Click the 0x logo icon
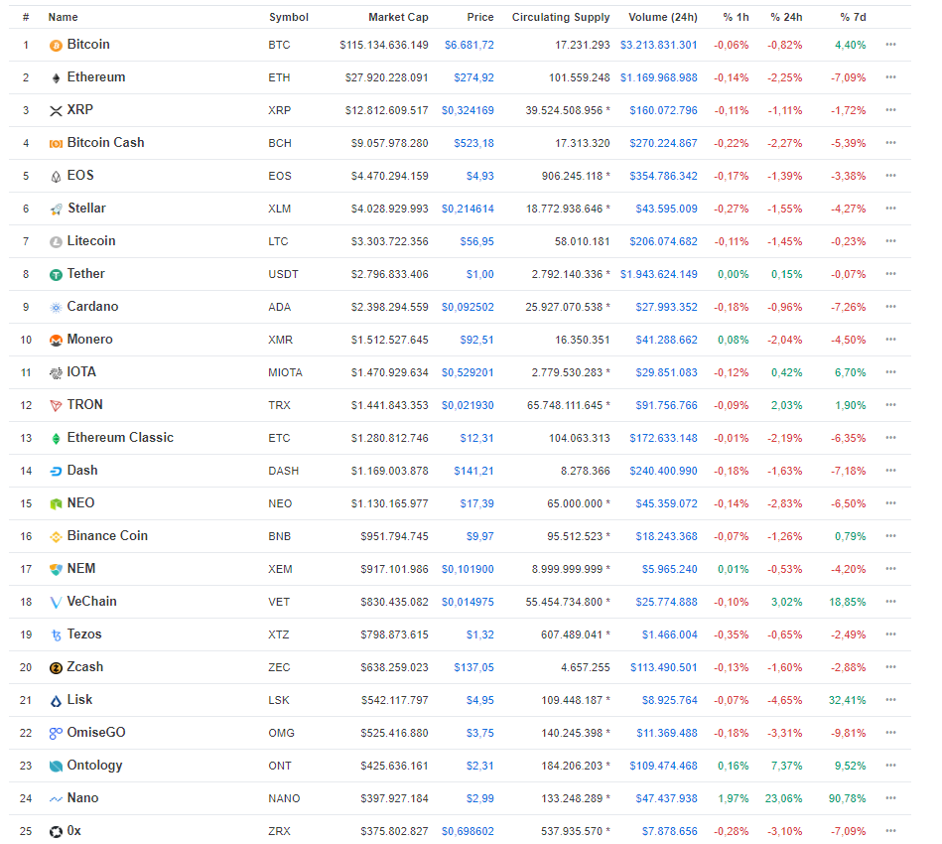Viewport: 942px width, 844px height. (56, 832)
